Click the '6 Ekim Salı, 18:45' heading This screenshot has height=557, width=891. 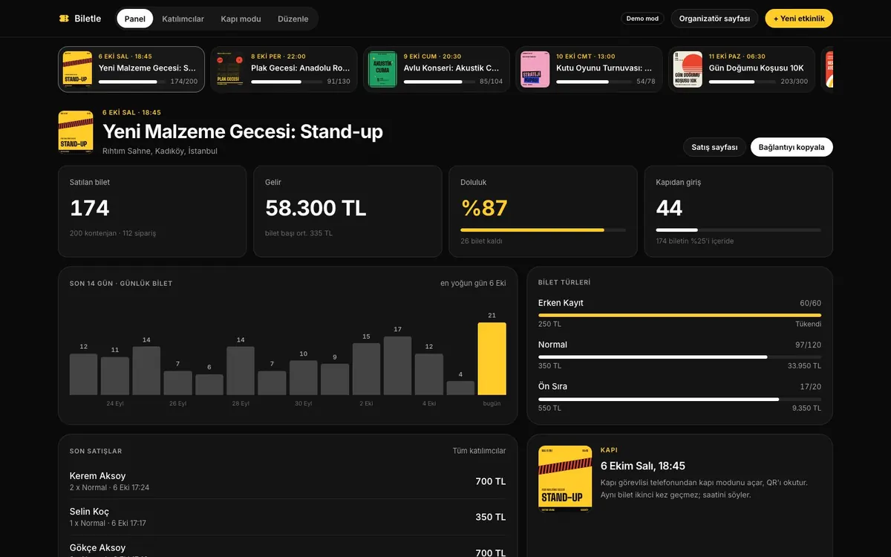coord(643,466)
